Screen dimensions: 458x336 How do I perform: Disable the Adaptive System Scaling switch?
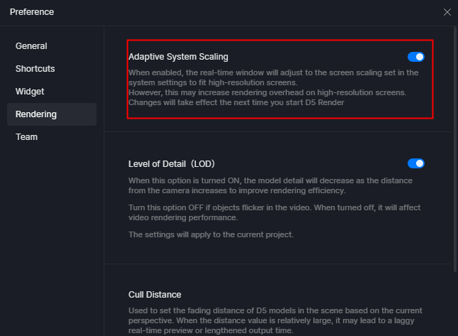point(416,57)
